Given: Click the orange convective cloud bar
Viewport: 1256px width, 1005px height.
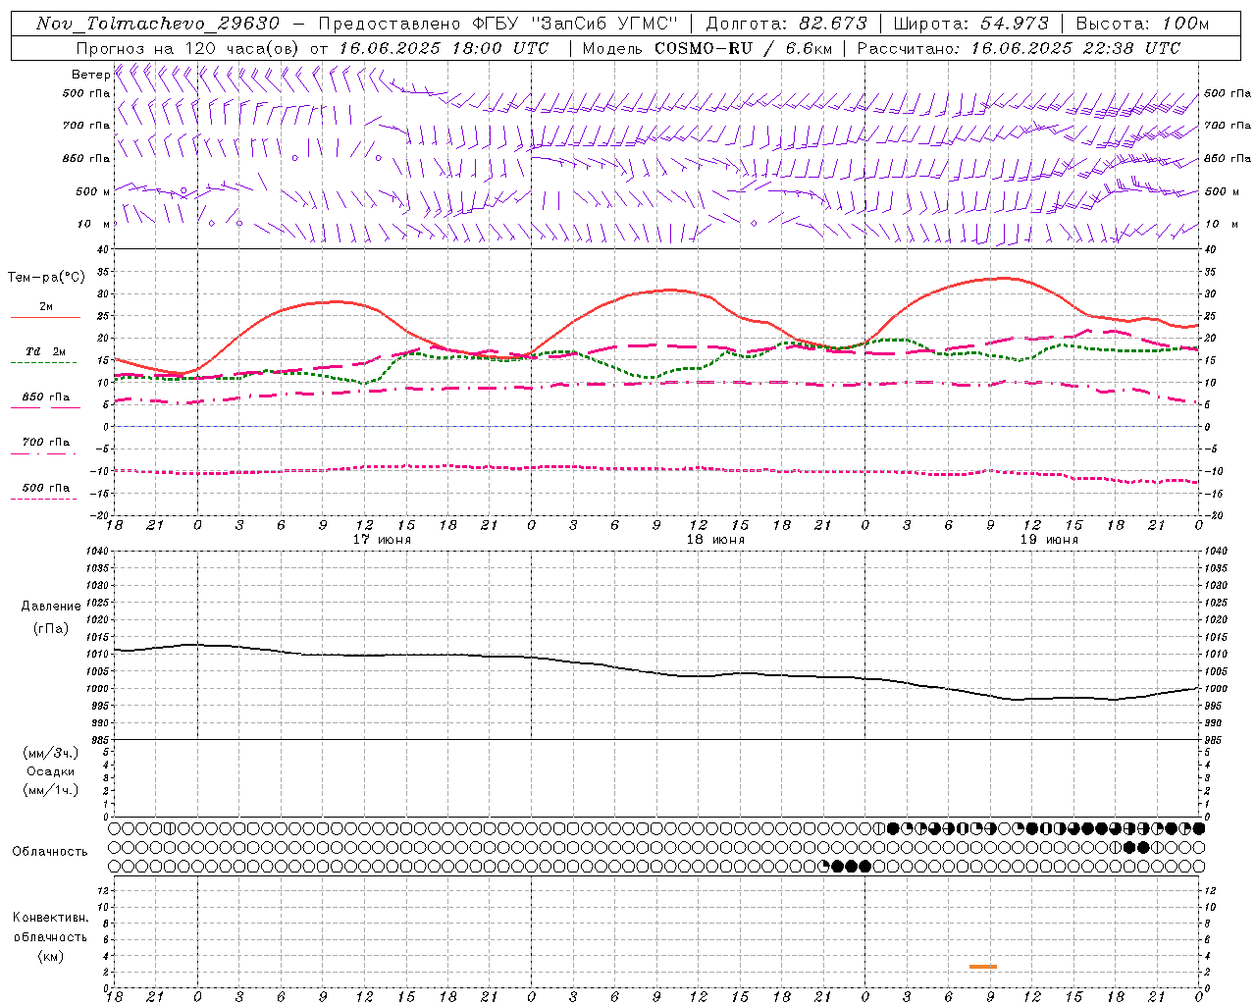Looking at the screenshot, I should click(x=983, y=967).
